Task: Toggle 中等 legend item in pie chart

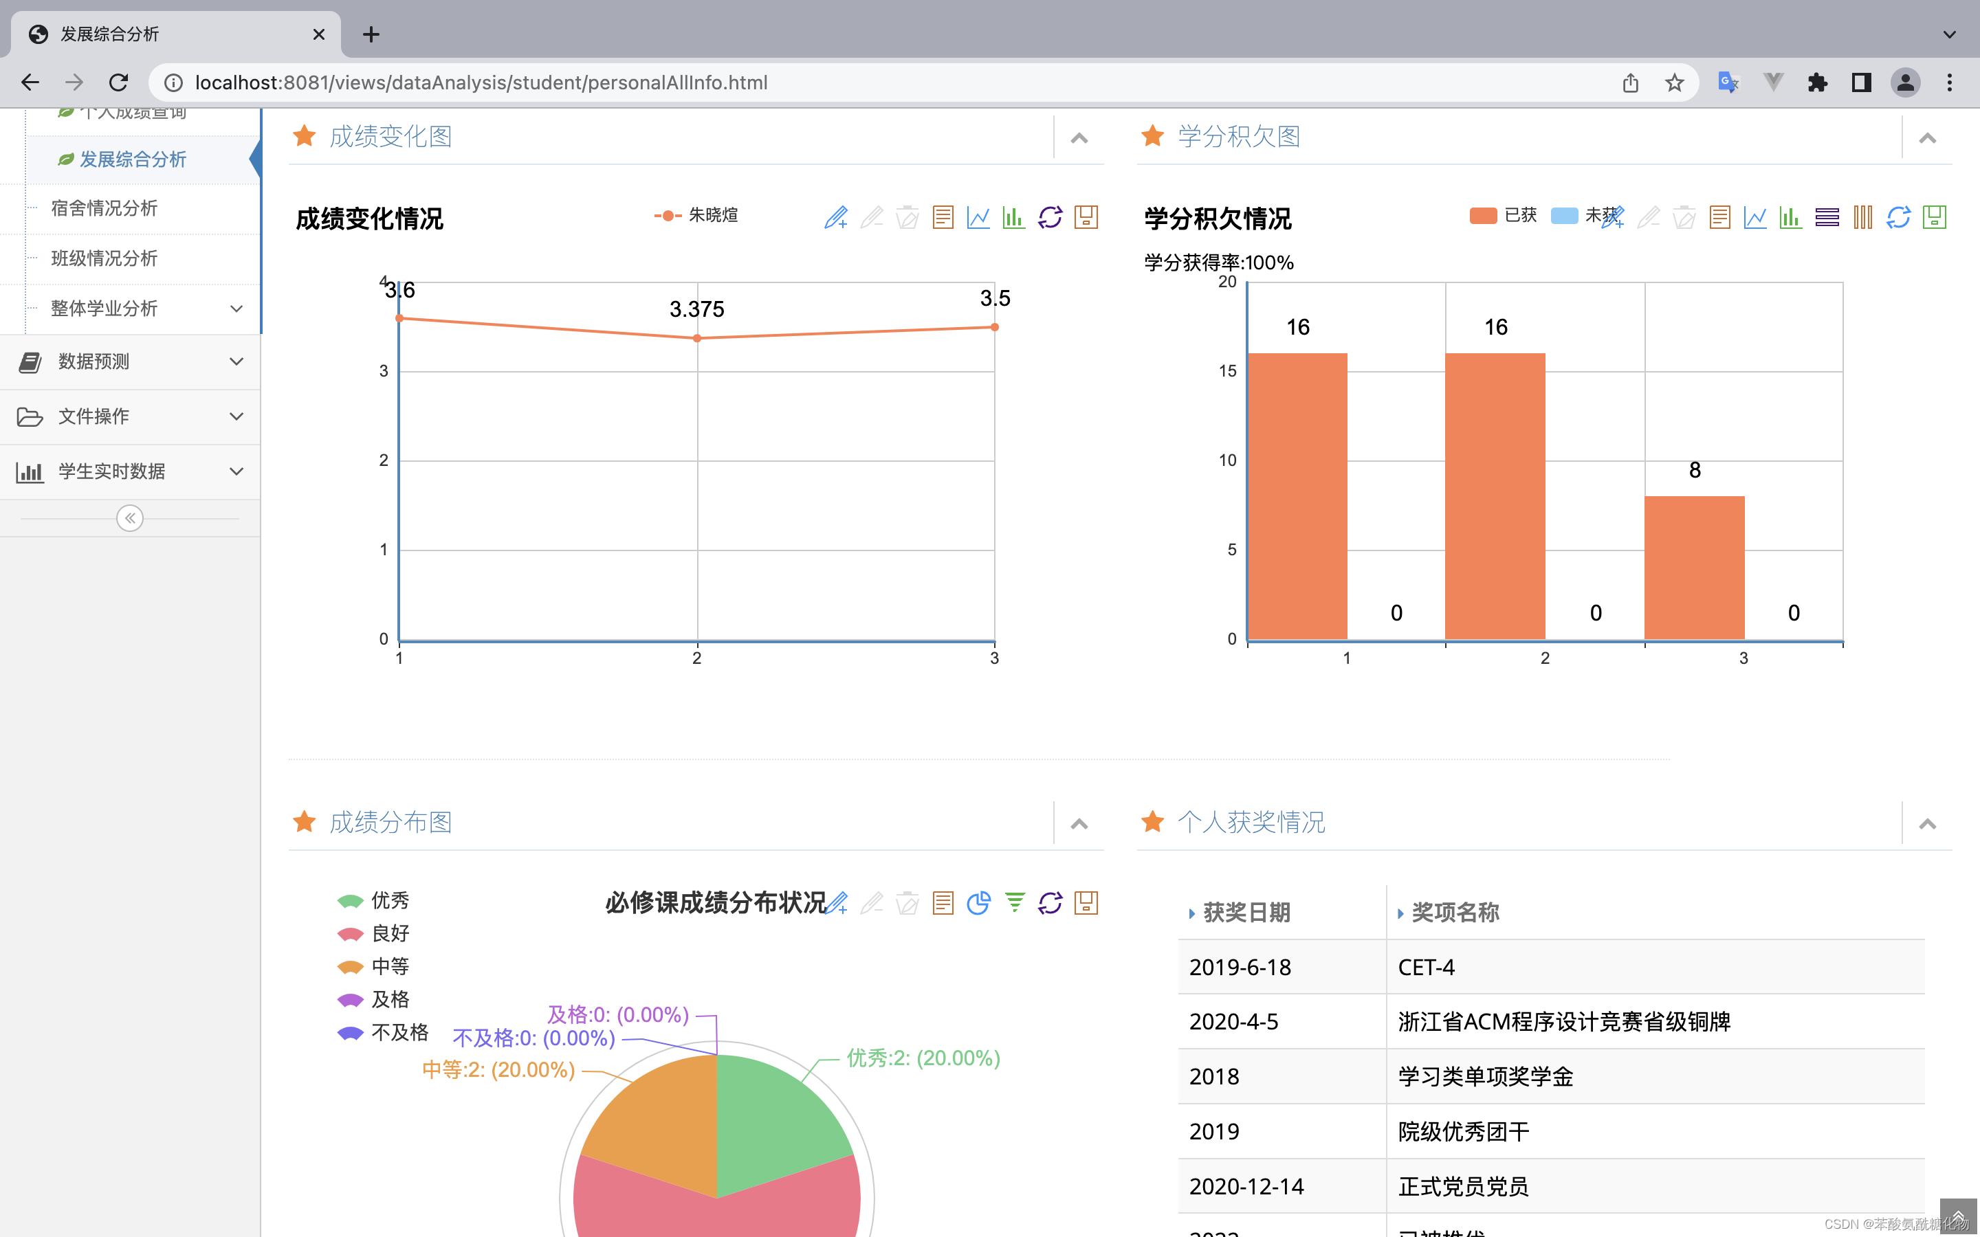Action: pos(372,966)
